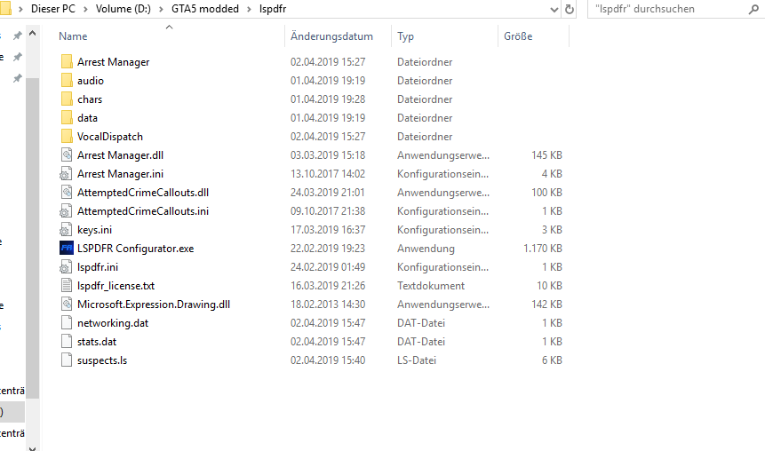765x451 pixels.
Task: Select the Arrest Manager folder icon
Action: (x=67, y=62)
